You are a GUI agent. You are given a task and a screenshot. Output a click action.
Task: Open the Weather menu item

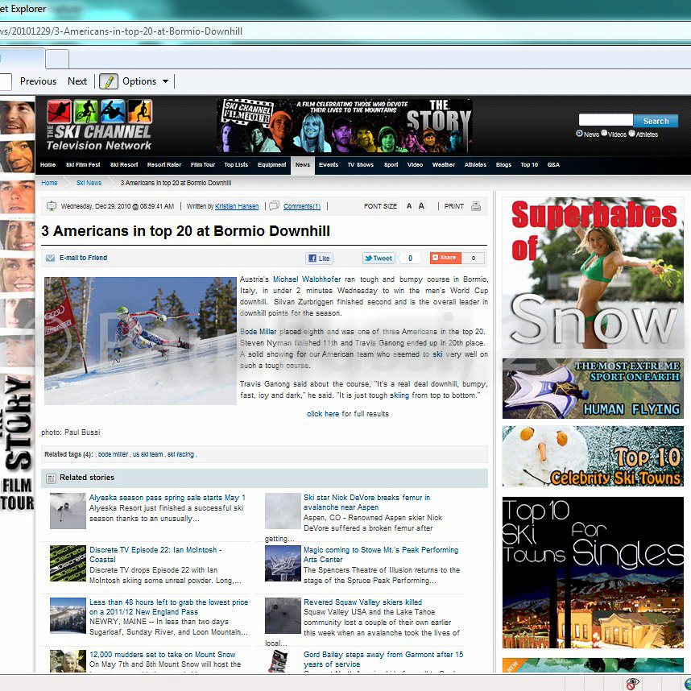(443, 165)
